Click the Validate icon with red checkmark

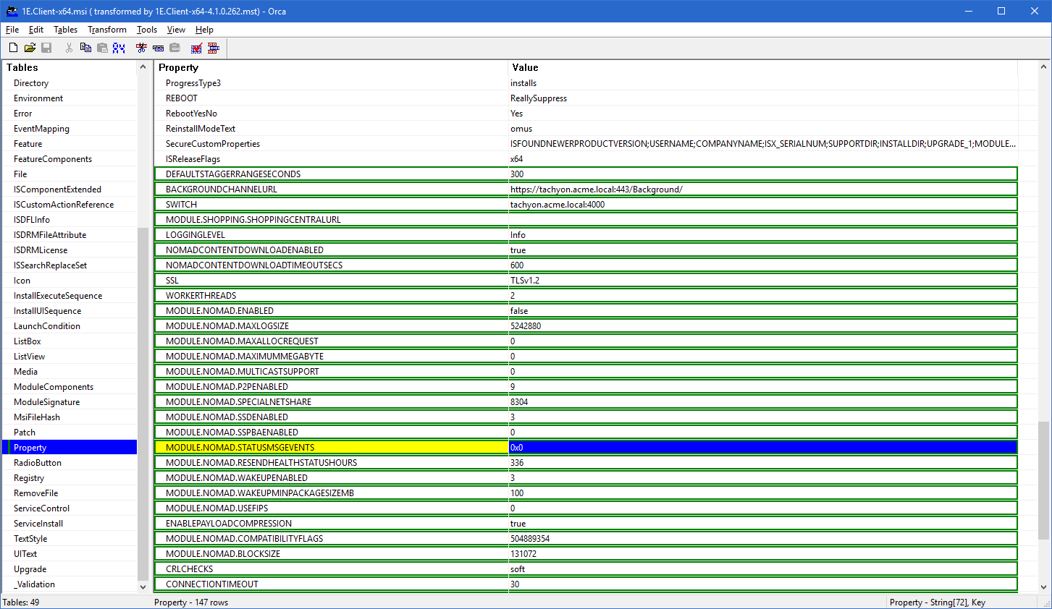pyautogui.click(x=196, y=48)
